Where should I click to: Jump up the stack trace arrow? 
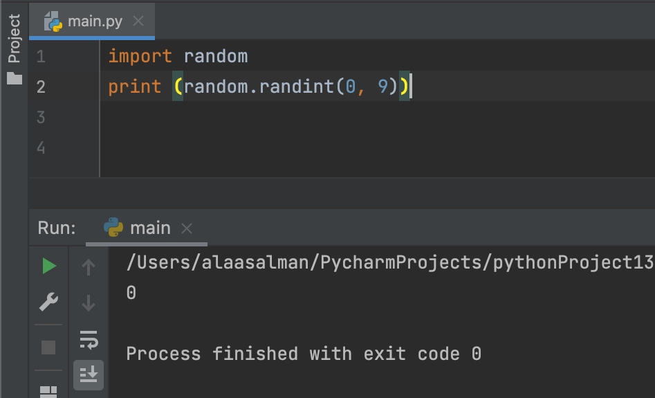[x=88, y=266]
